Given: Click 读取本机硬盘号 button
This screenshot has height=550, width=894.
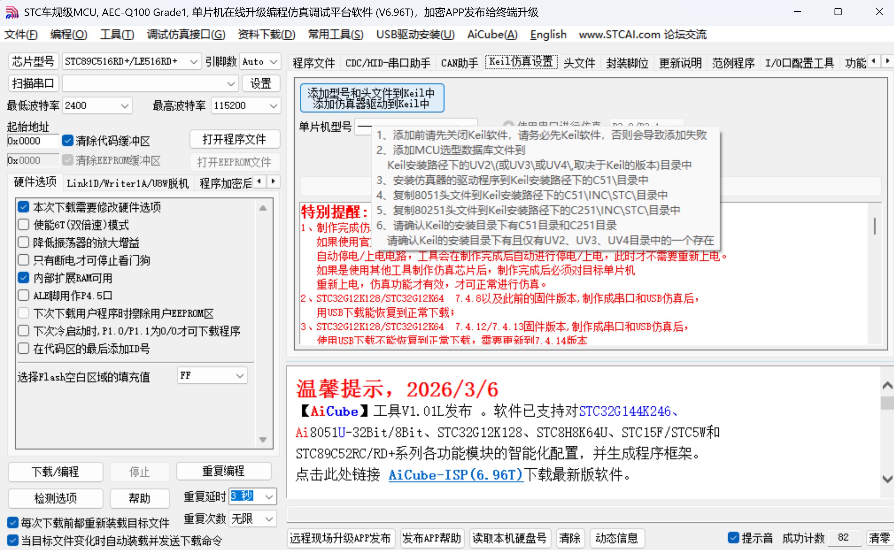Looking at the screenshot, I should (x=510, y=538).
